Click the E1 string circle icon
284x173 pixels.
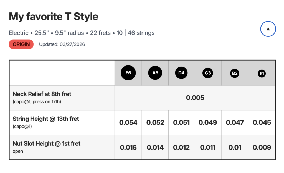tap(262, 74)
